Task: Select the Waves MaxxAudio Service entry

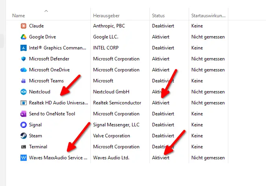Action: coord(58,158)
